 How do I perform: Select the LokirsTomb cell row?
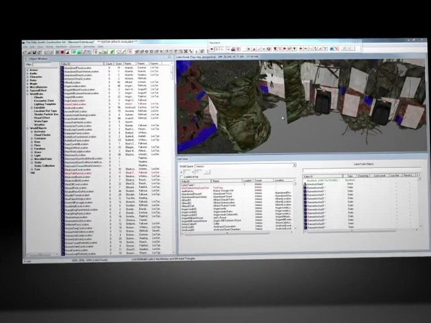(x=237, y=184)
